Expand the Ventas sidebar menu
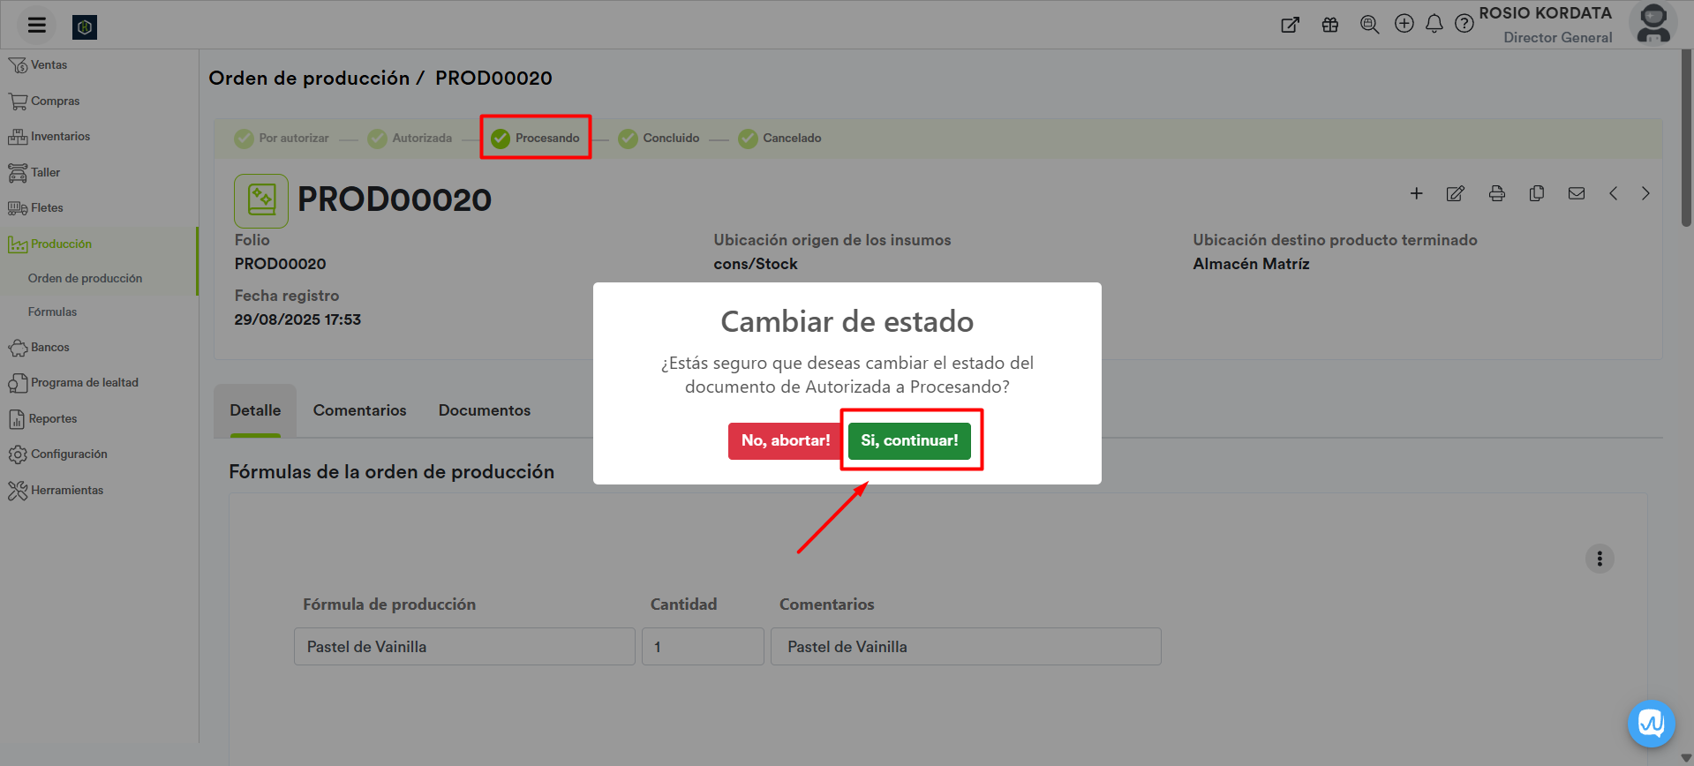This screenshot has width=1694, height=766. [49, 65]
